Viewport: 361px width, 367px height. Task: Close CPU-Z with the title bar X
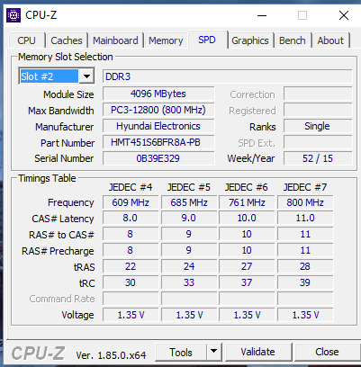(x=344, y=15)
